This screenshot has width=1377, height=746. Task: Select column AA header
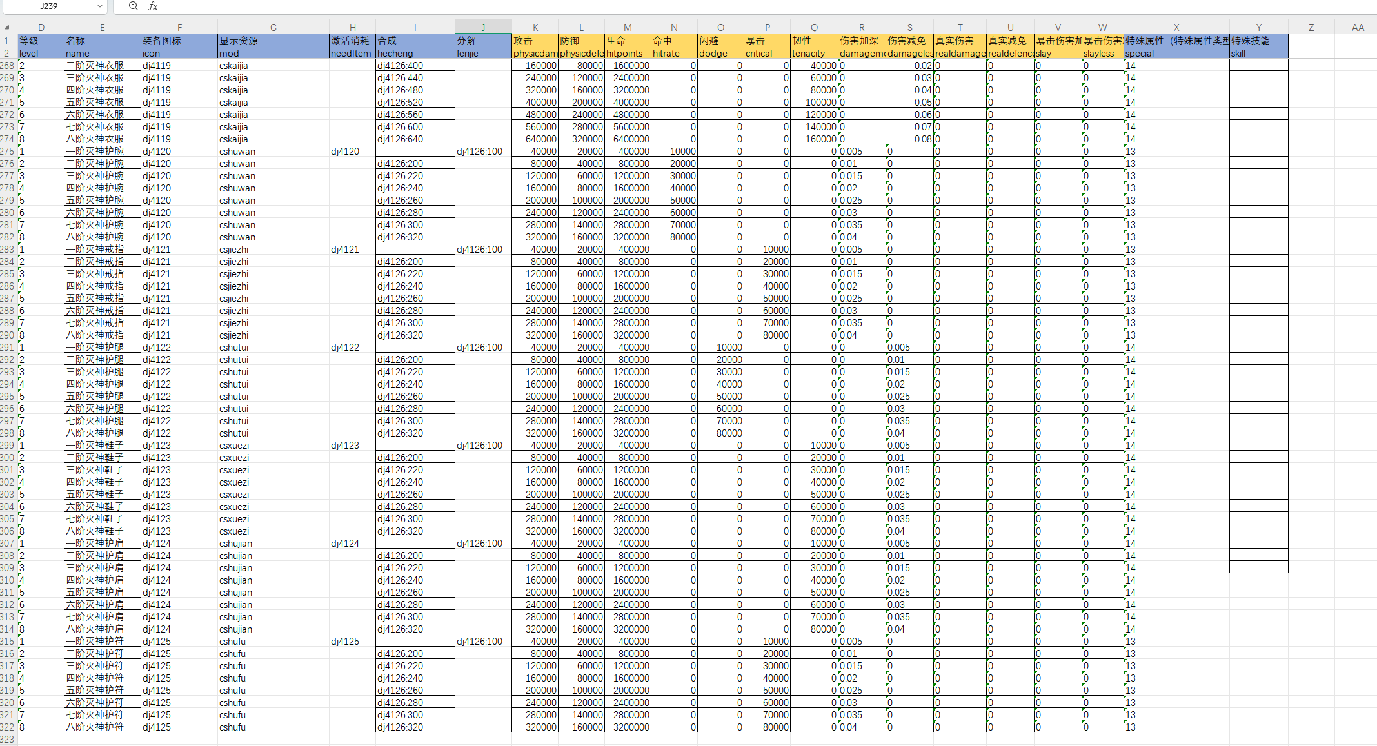[1358, 27]
